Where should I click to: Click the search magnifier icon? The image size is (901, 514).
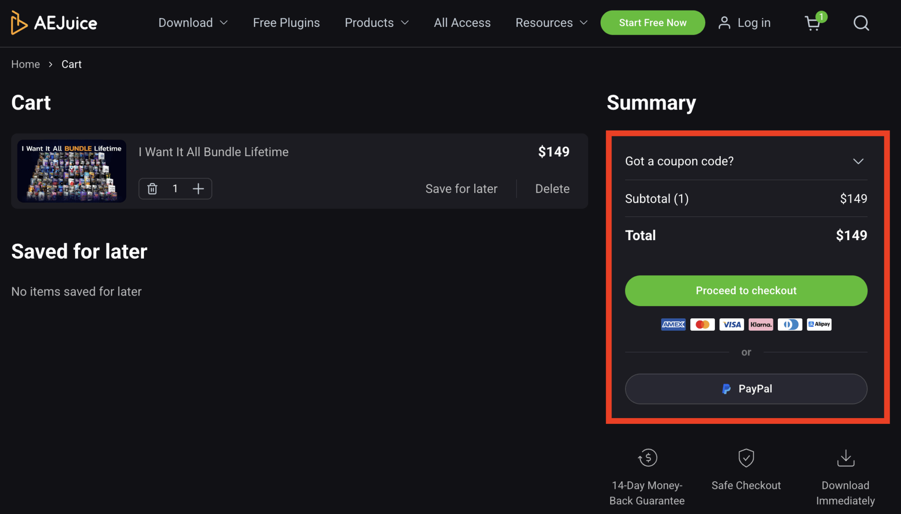tap(861, 23)
